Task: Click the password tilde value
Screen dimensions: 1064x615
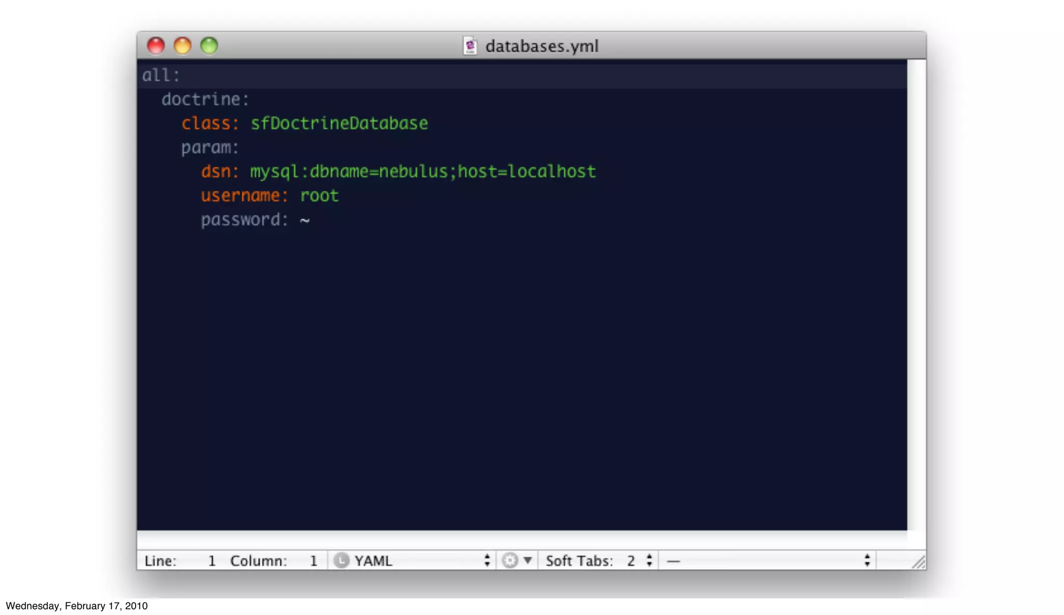Action: [305, 220]
